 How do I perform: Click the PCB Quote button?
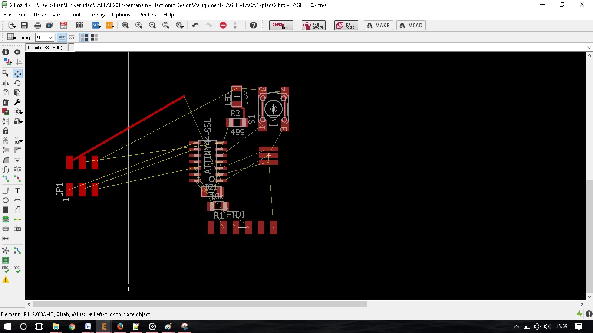pyautogui.click(x=313, y=25)
